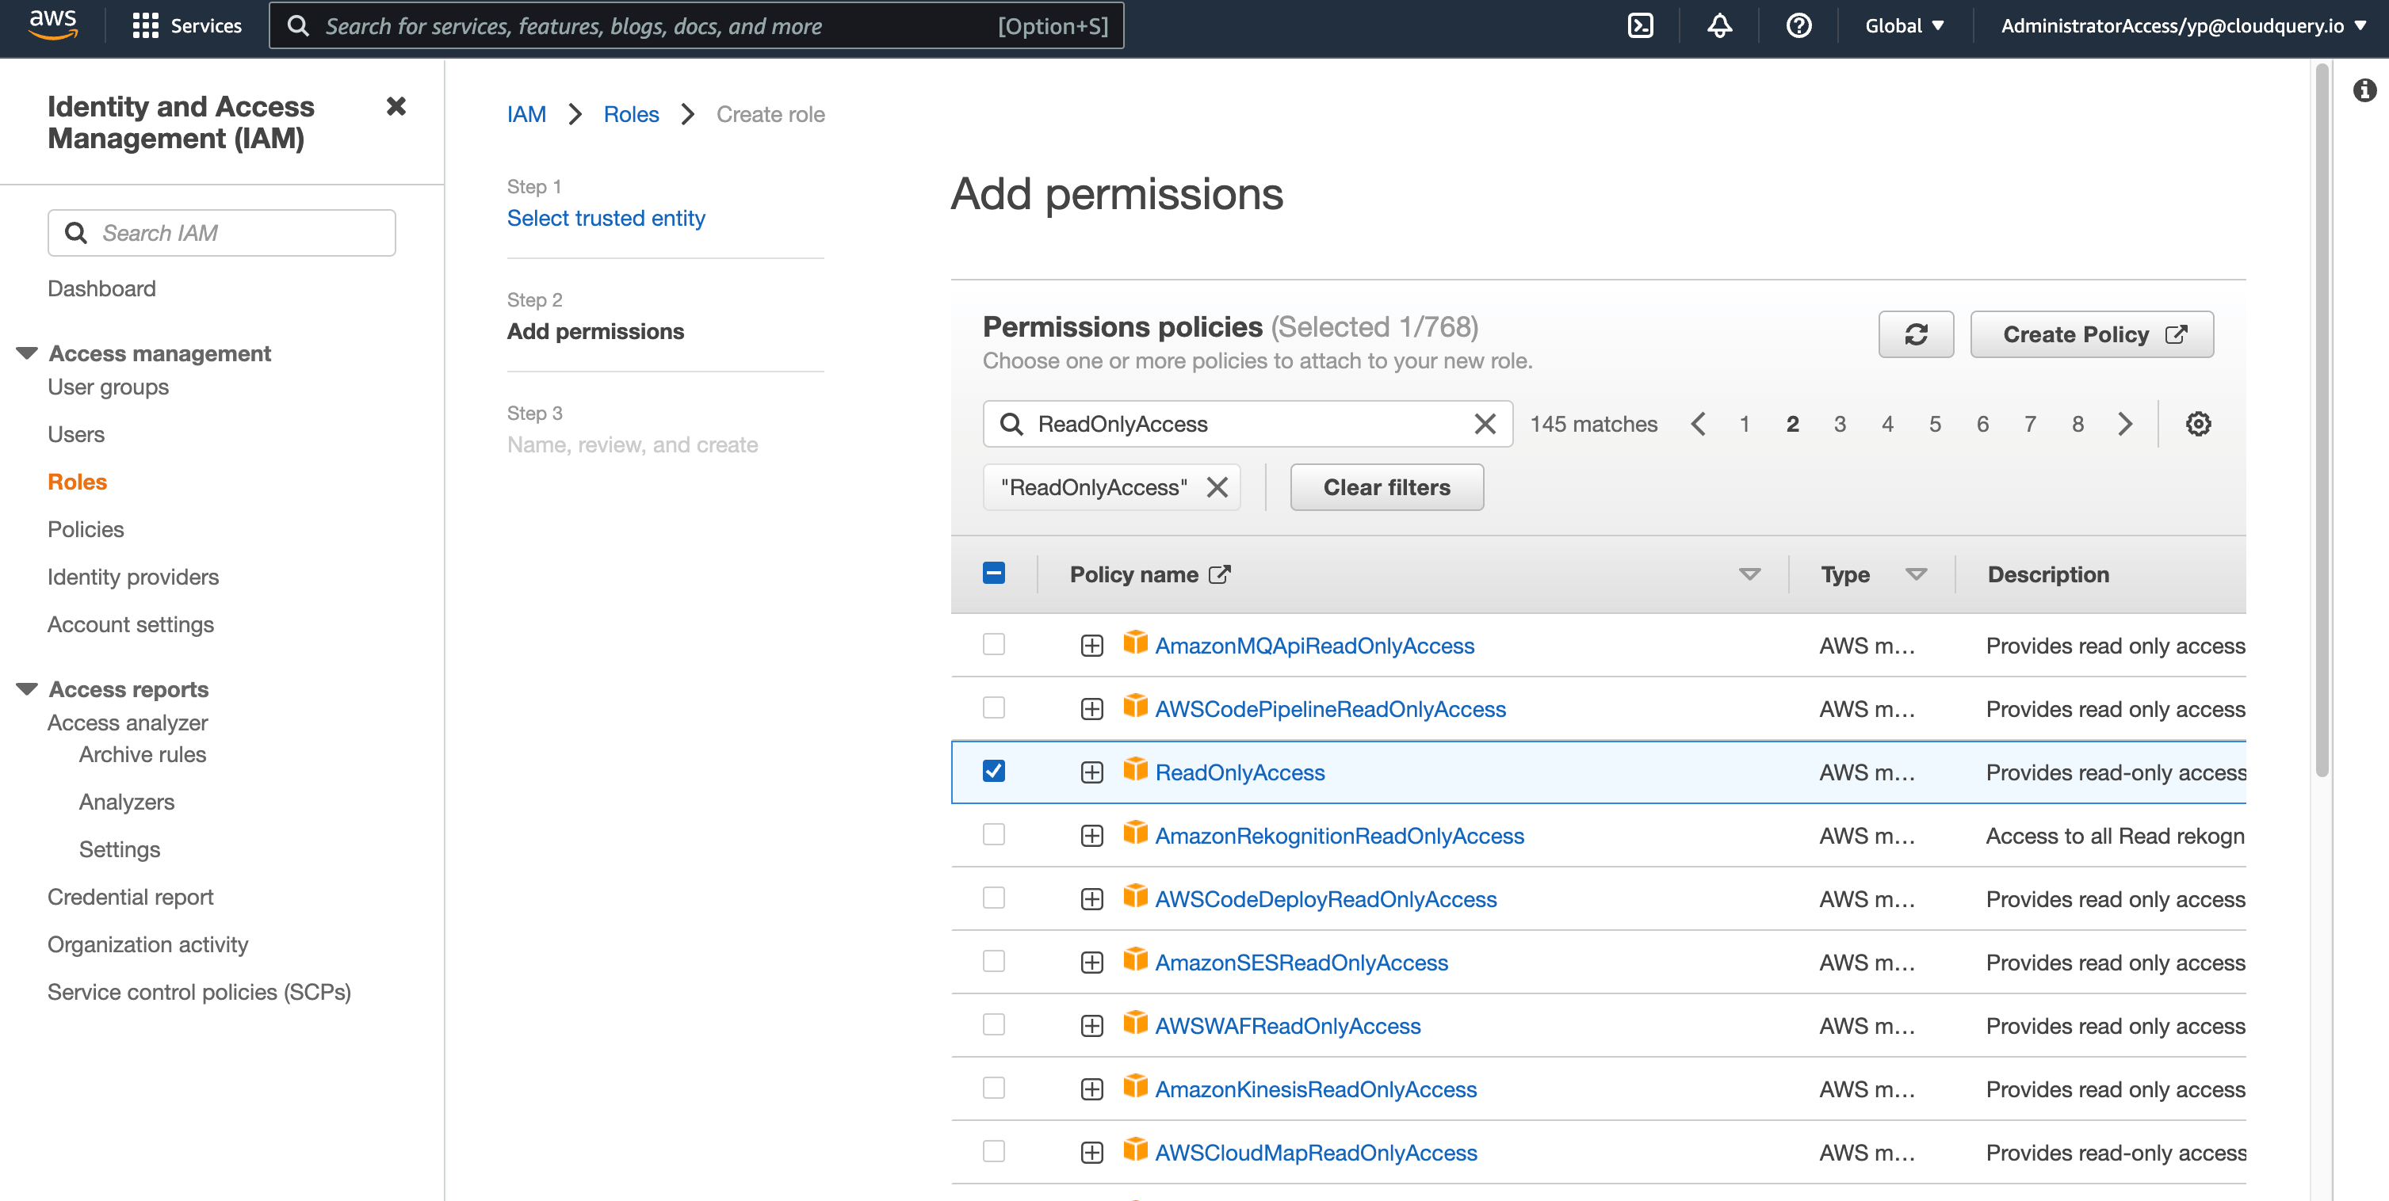Viewport: 2389px width, 1201px height.
Task: Open the Global region dropdown
Action: 1904,25
